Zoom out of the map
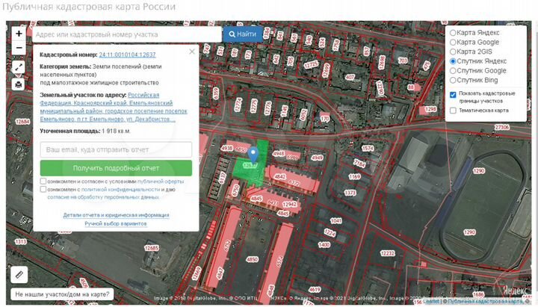This screenshot has height=307, width=538. (x=19, y=49)
